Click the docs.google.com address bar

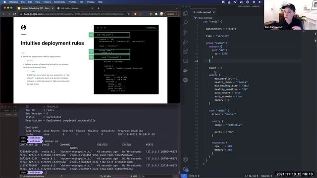[74, 14]
